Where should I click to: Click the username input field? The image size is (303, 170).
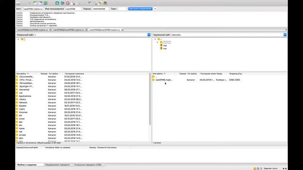73,9
